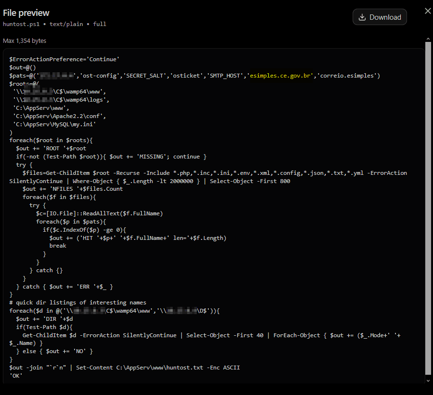
Task: Click the huntost.ps1 filename label
Action: click(21, 24)
